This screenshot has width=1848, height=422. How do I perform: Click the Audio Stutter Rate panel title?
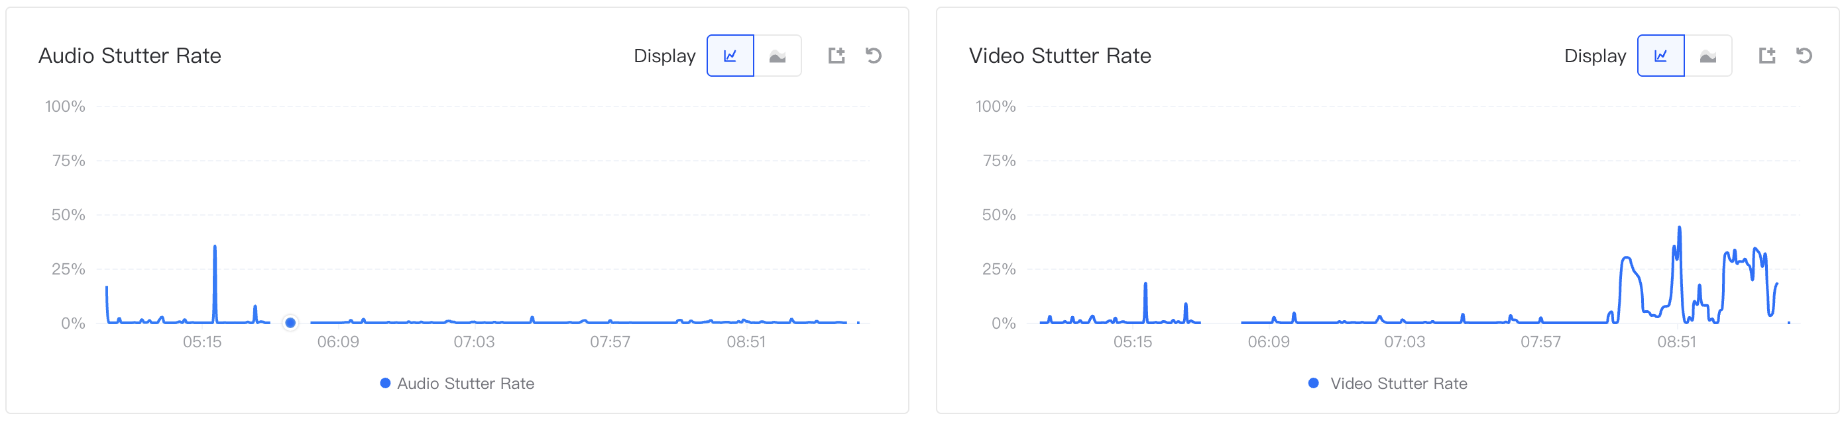[x=130, y=56]
